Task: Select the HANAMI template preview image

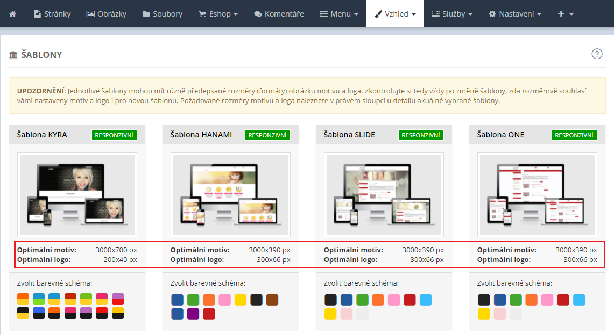Action: pyautogui.click(x=230, y=195)
